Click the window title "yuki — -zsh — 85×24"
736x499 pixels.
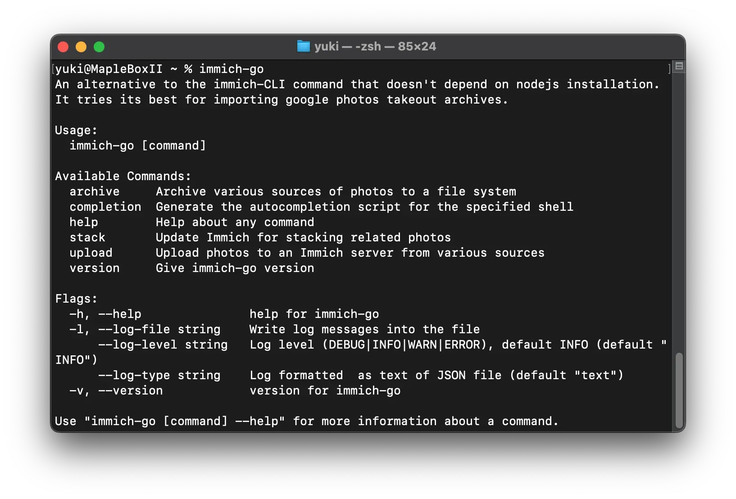coord(375,46)
